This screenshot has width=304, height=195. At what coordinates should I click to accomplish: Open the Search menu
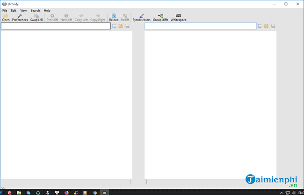(x=35, y=10)
